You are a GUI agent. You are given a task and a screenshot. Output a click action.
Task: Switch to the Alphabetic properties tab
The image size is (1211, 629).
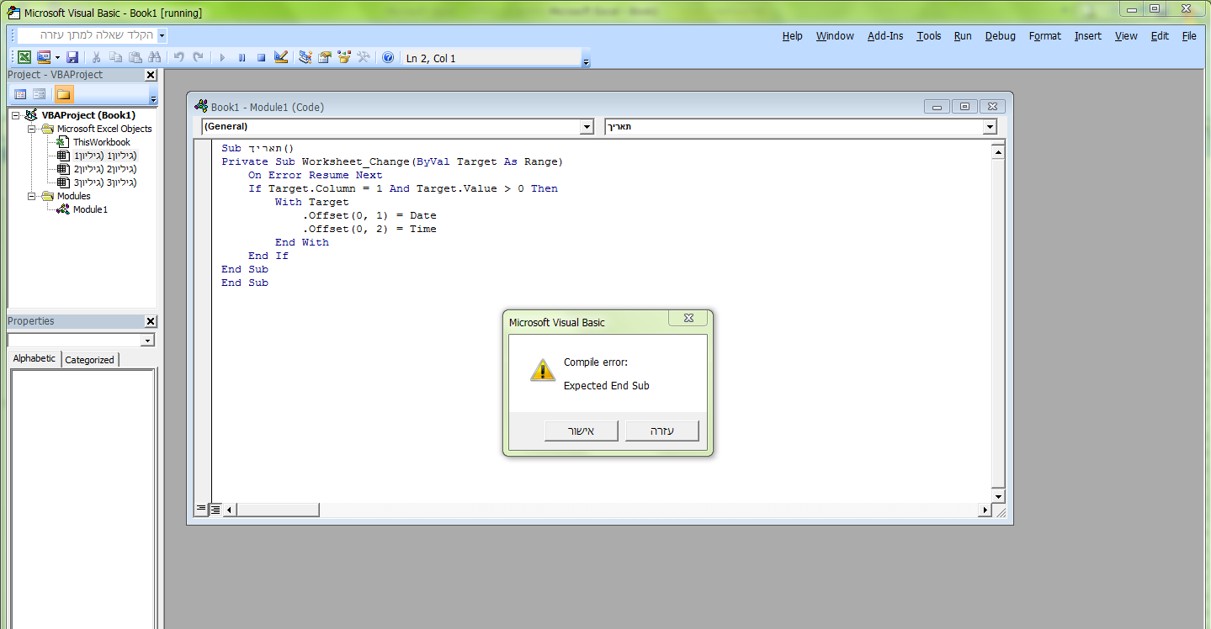pyautogui.click(x=35, y=358)
